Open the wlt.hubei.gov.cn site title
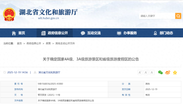Screen dimensions: 183x106 [48, 18]
